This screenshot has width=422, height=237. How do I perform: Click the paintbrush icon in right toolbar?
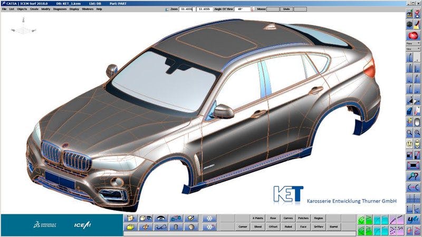[417, 24]
